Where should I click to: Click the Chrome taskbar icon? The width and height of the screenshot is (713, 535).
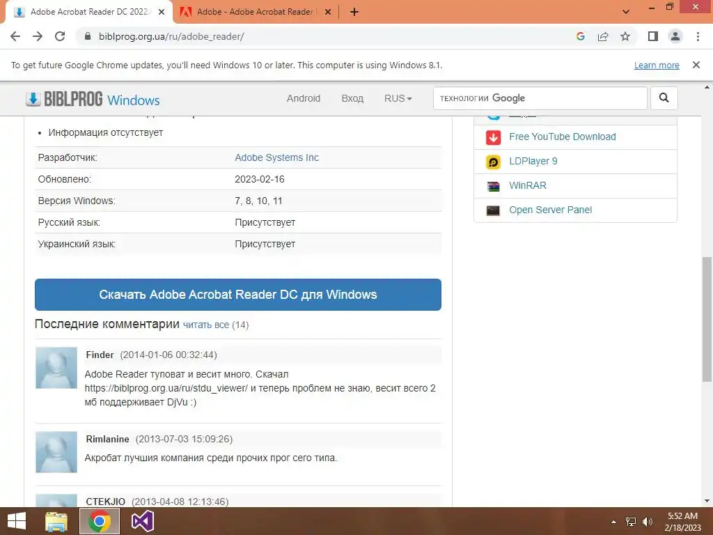100,521
